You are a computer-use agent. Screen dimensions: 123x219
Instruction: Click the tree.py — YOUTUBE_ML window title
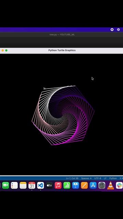pyautogui.click(x=62, y=35)
